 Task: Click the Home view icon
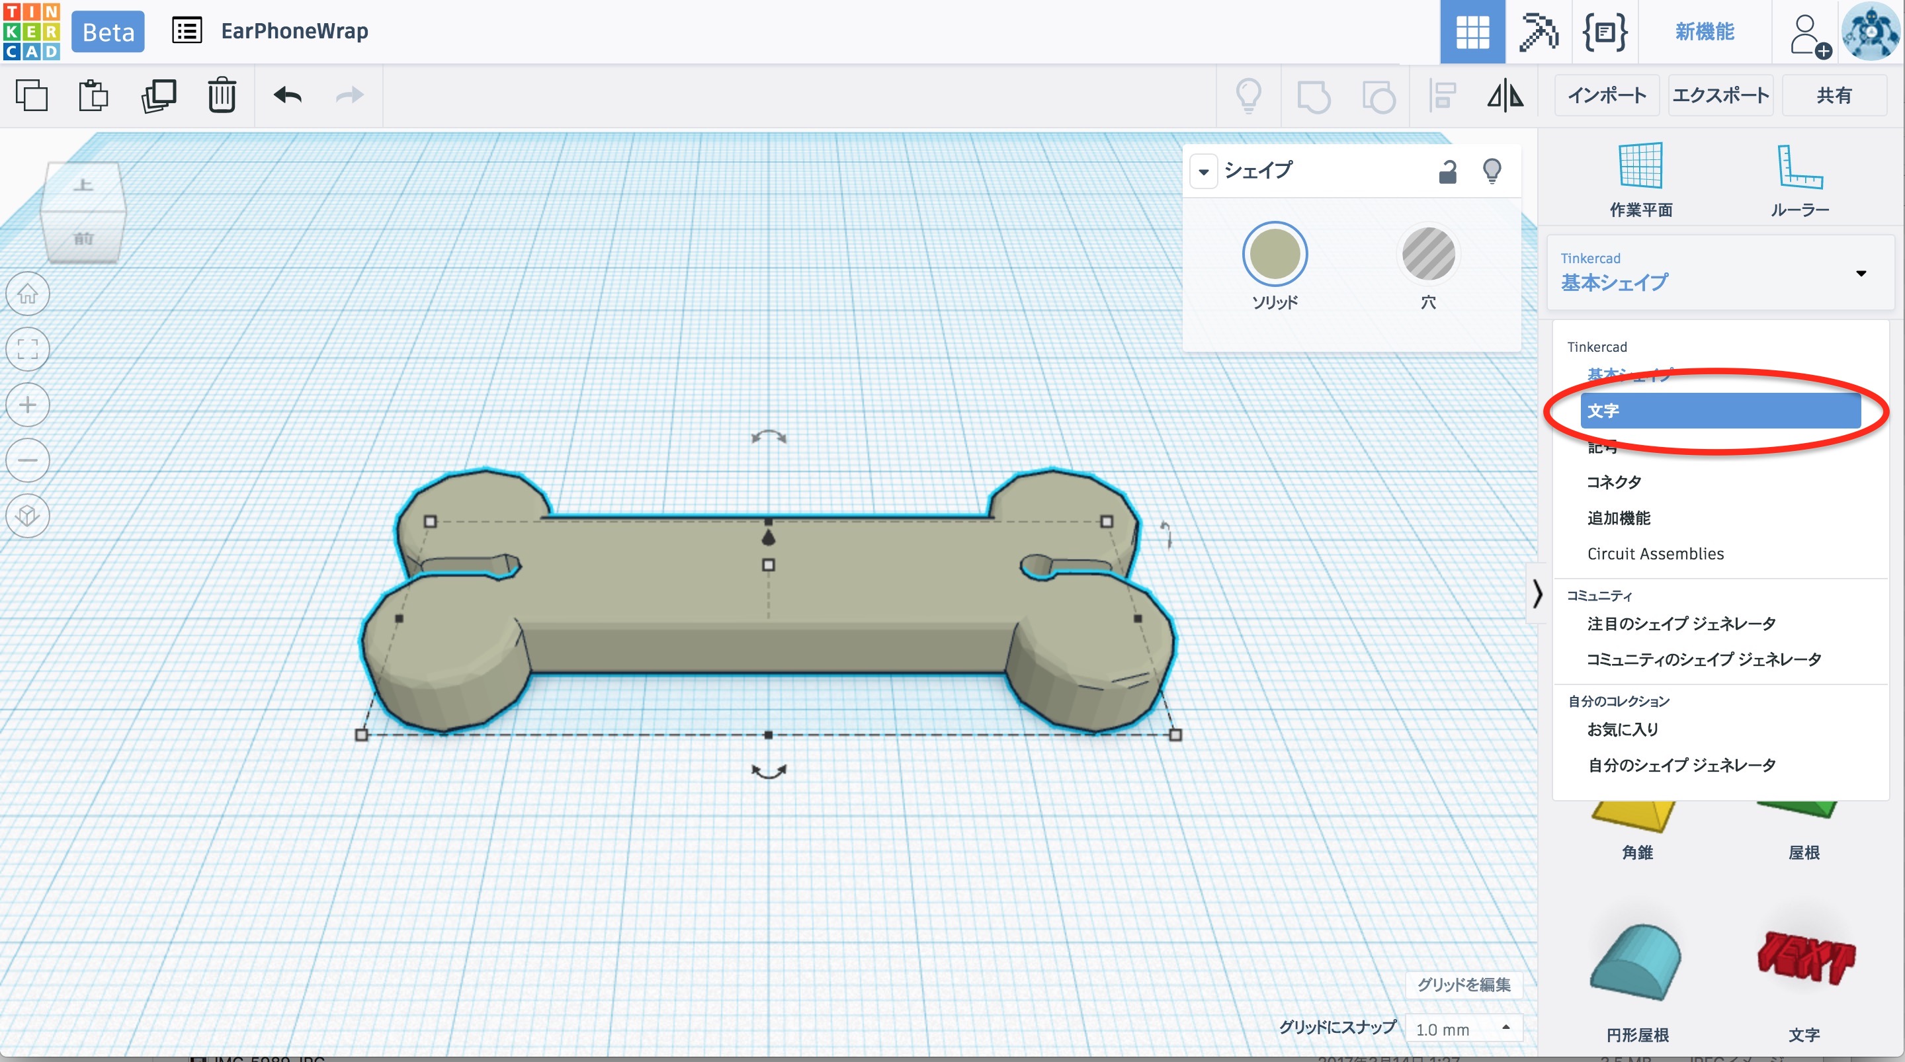(x=27, y=294)
